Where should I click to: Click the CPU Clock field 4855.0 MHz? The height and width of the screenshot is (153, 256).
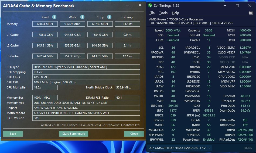pos(86,77)
